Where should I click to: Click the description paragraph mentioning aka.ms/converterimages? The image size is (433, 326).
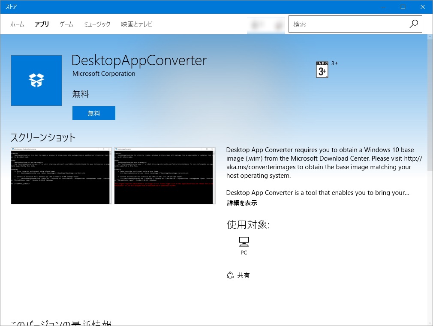click(x=324, y=163)
